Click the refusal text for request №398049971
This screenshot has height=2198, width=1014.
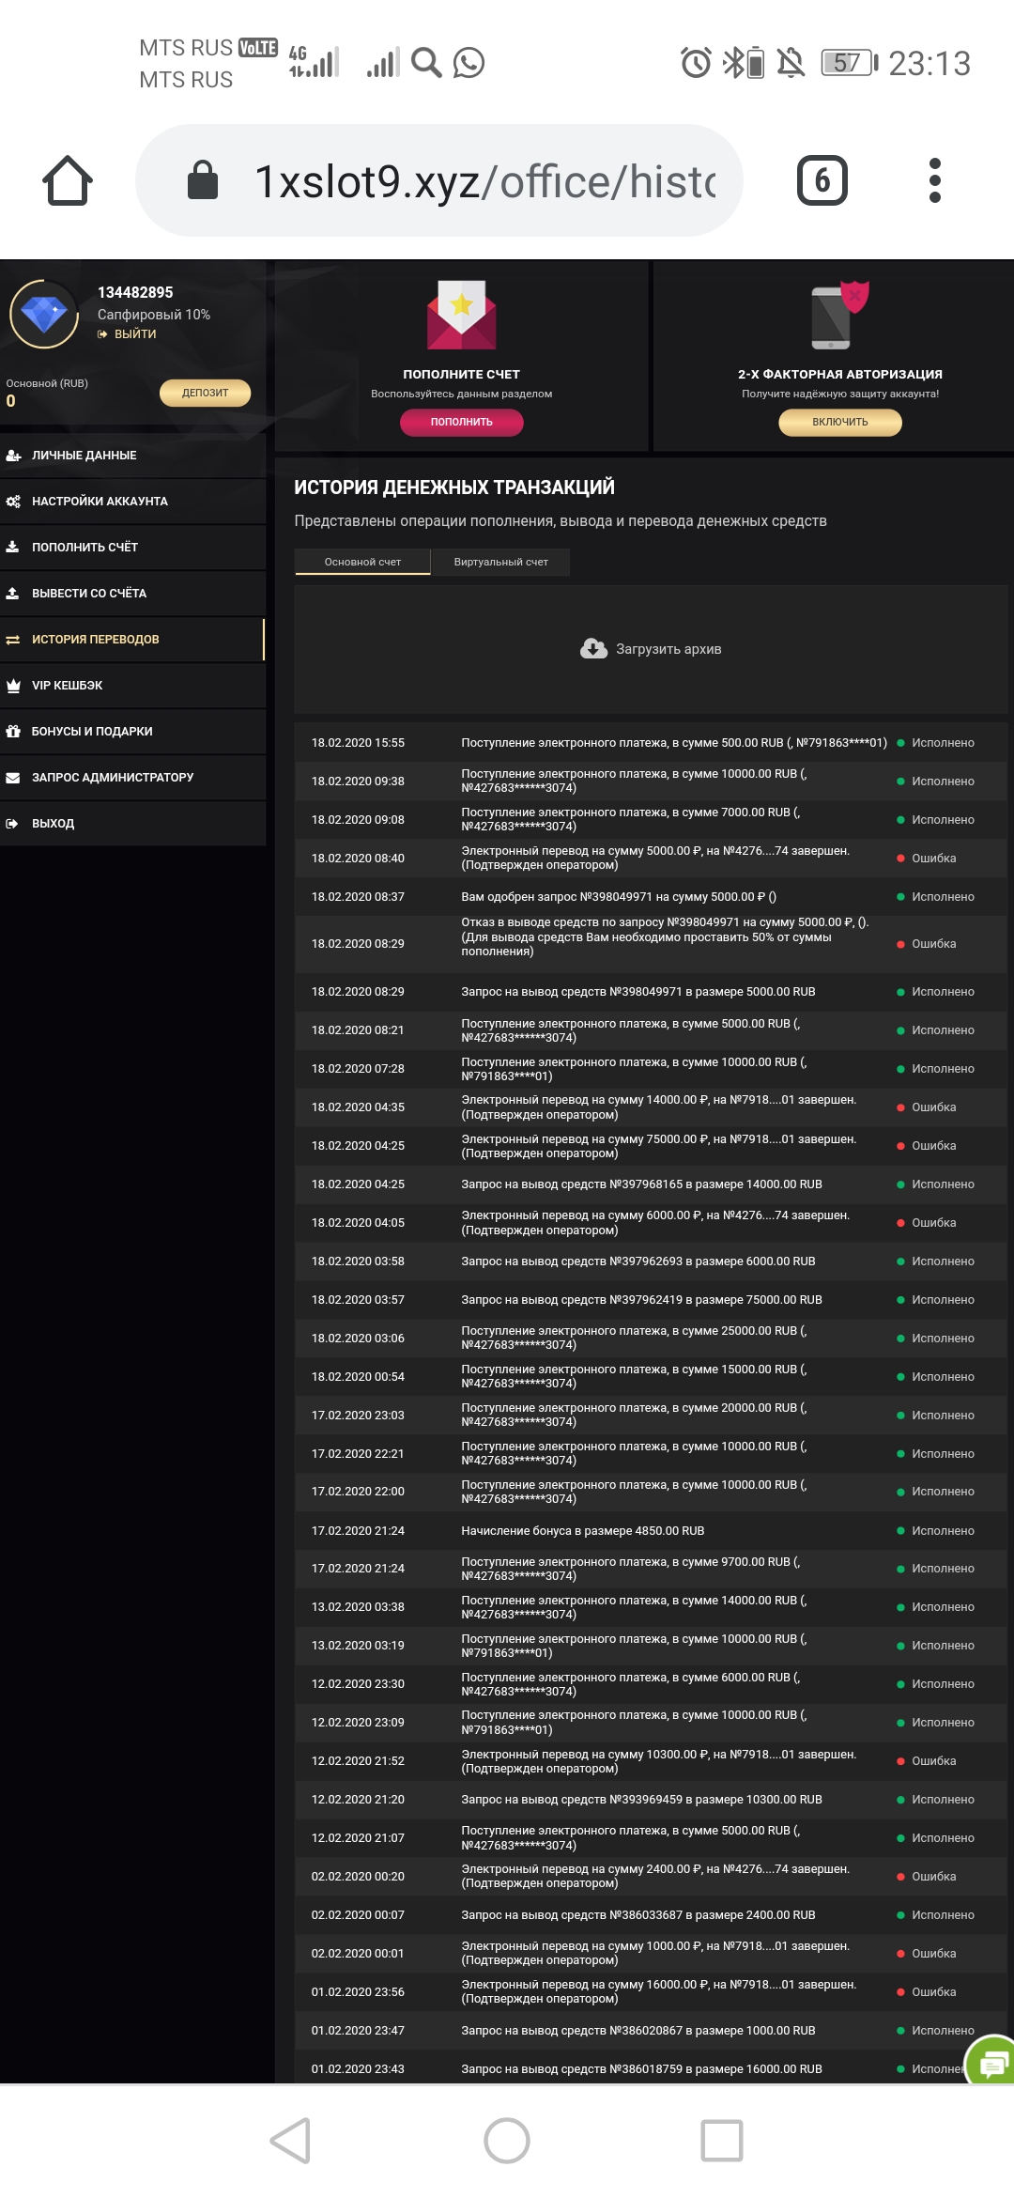665,936
